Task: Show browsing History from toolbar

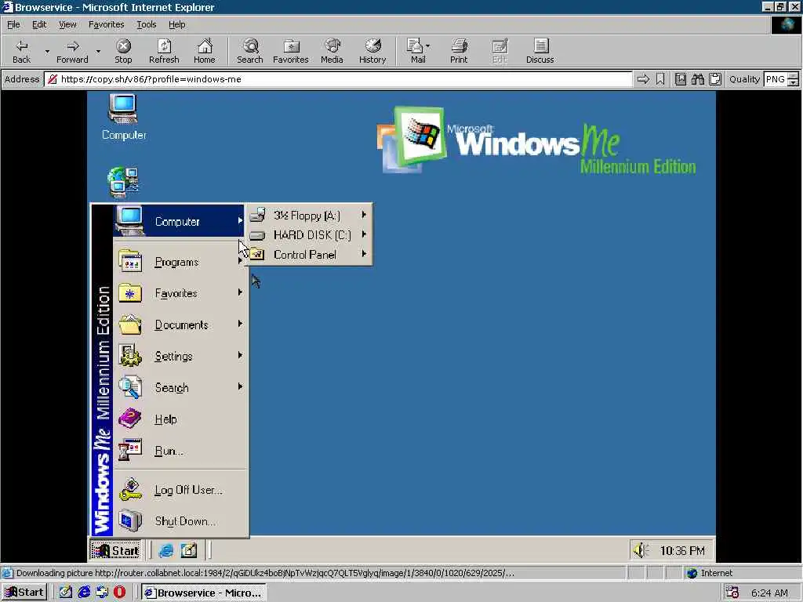Action: (x=372, y=51)
